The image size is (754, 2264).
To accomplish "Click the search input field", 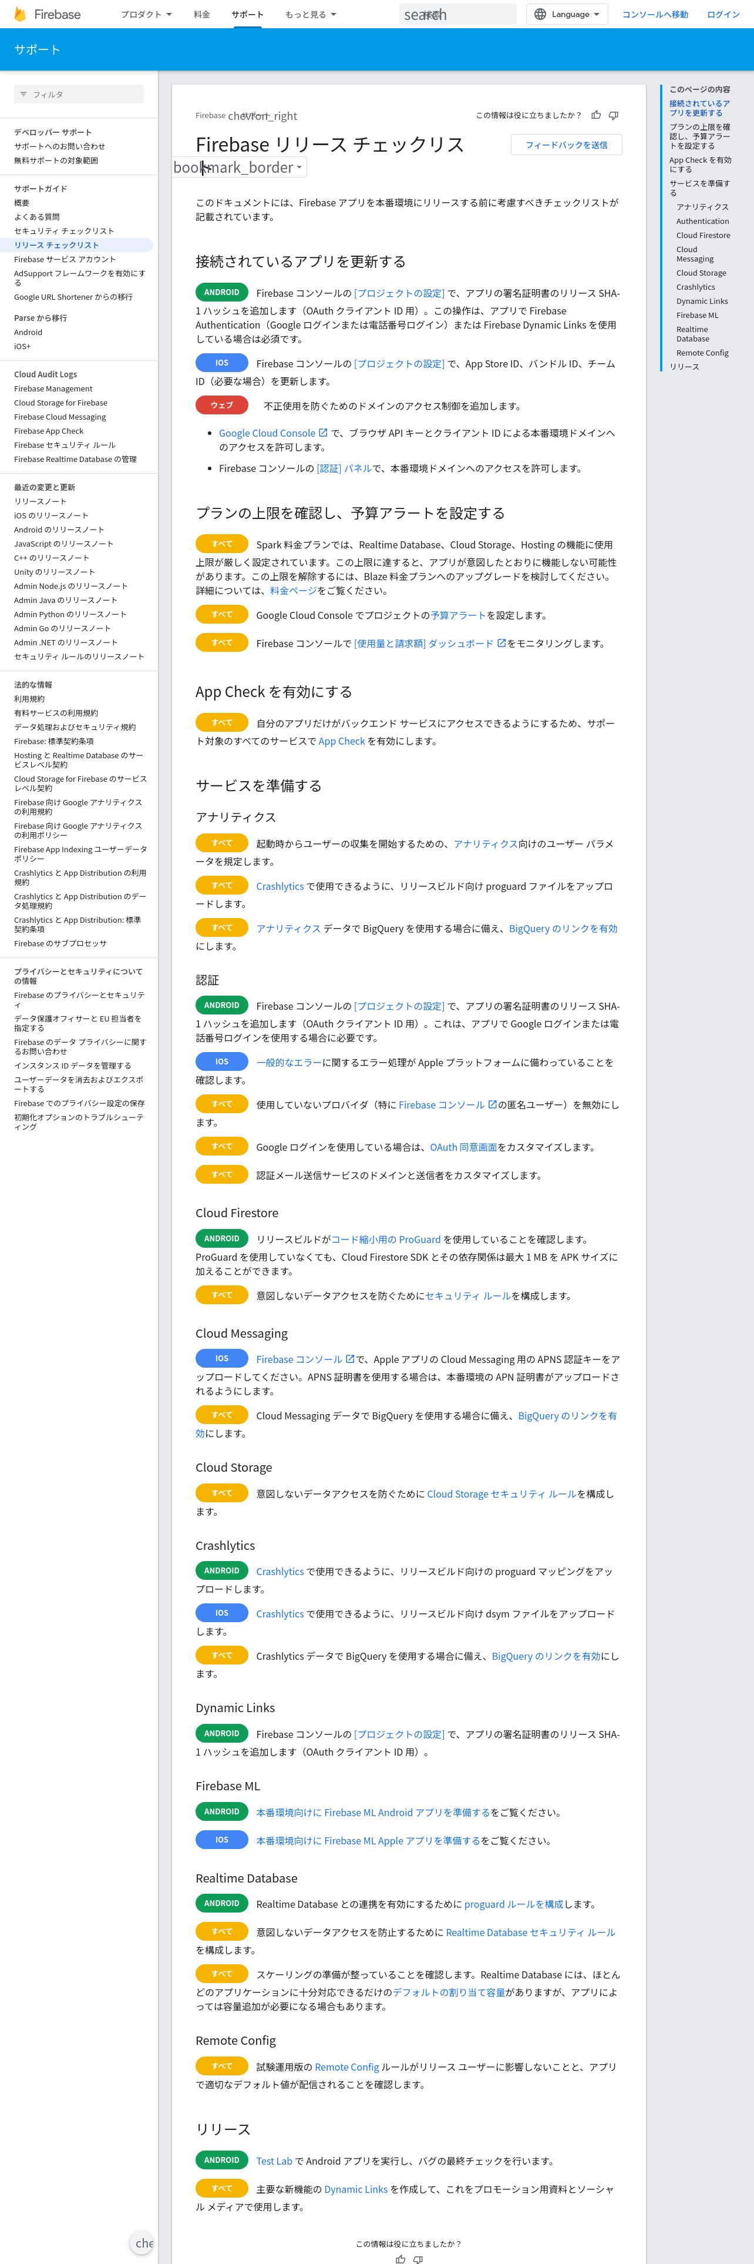I will tap(457, 14).
